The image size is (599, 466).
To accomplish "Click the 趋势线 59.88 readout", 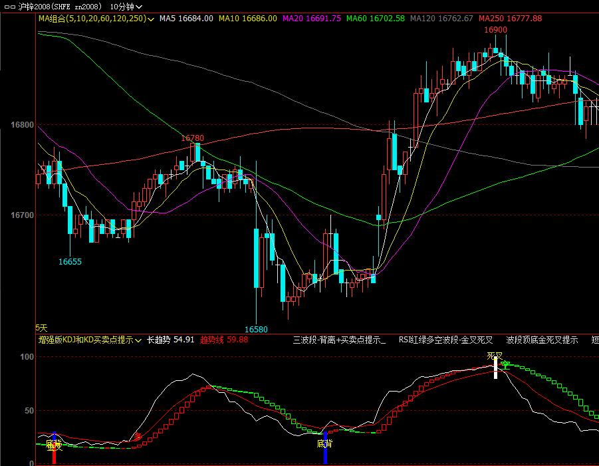I will pos(224,340).
